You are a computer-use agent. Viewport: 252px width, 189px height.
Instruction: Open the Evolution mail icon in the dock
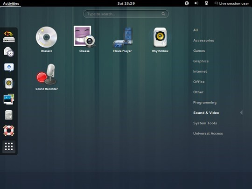click(x=9, y=52)
